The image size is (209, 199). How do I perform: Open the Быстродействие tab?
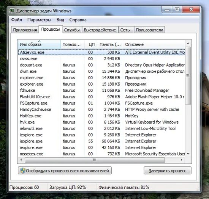coord(100,30)
